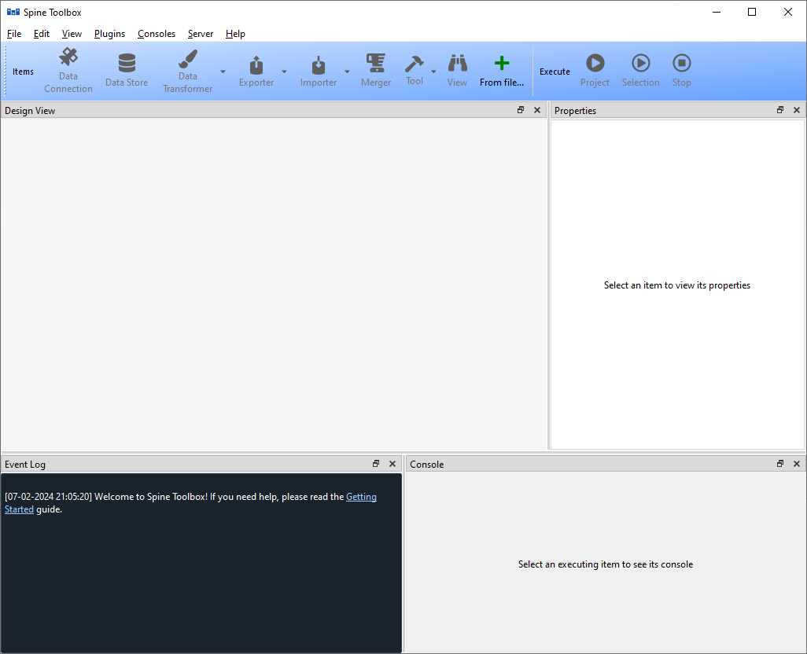The height and width of the screenshot is (654, 807).
Task: Select the Merger item icon
Action: (x=376, y=63)
